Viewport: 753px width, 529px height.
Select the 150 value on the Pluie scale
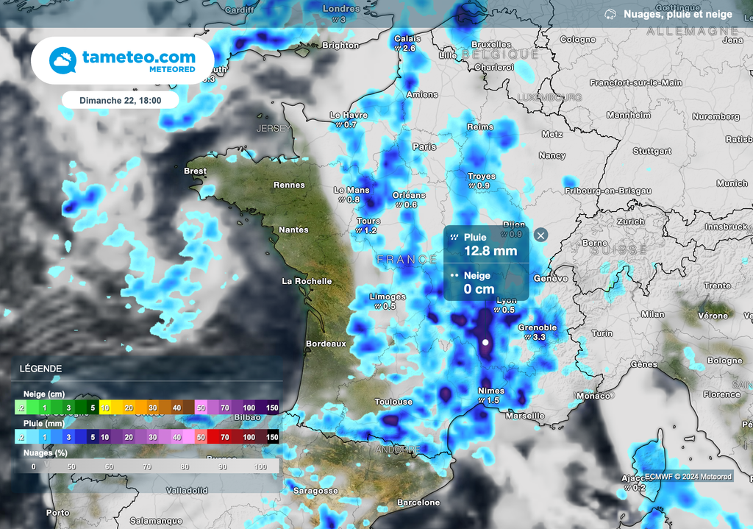[273, 436]
